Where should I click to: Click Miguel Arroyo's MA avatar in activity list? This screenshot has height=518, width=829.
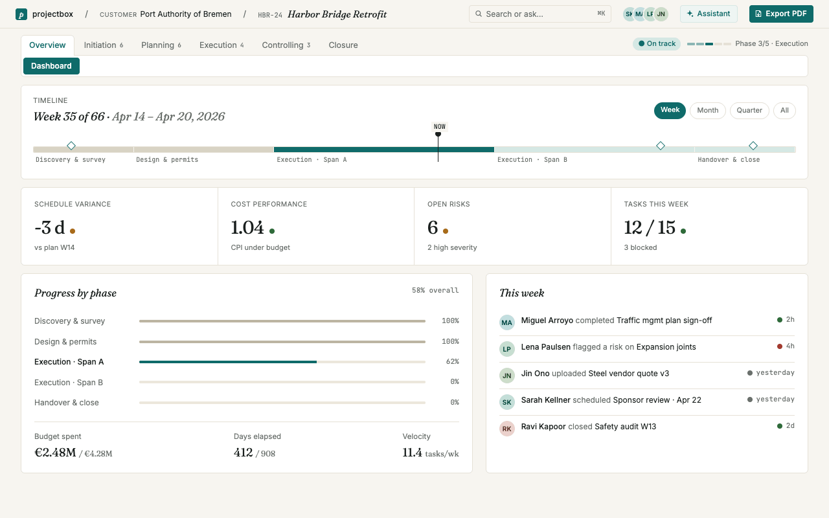[x=507, y=322]
